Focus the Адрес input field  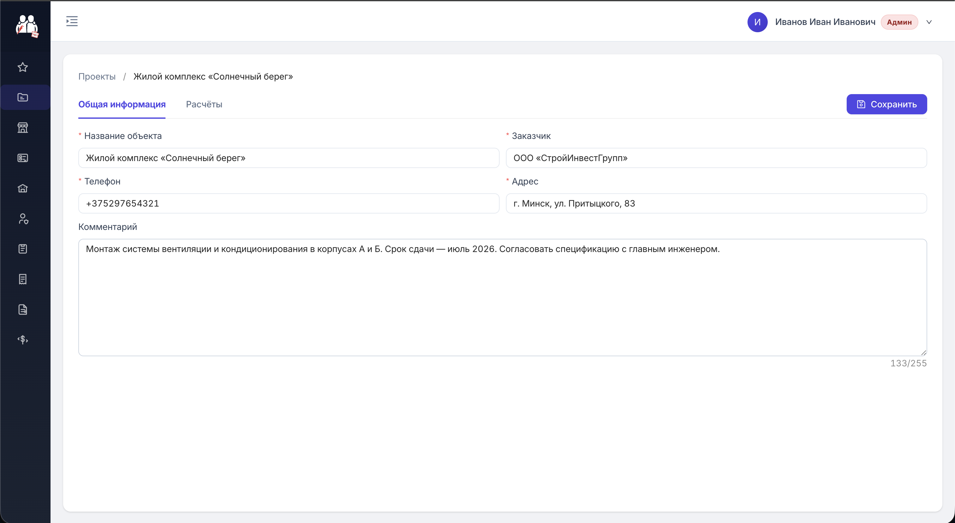716,203
